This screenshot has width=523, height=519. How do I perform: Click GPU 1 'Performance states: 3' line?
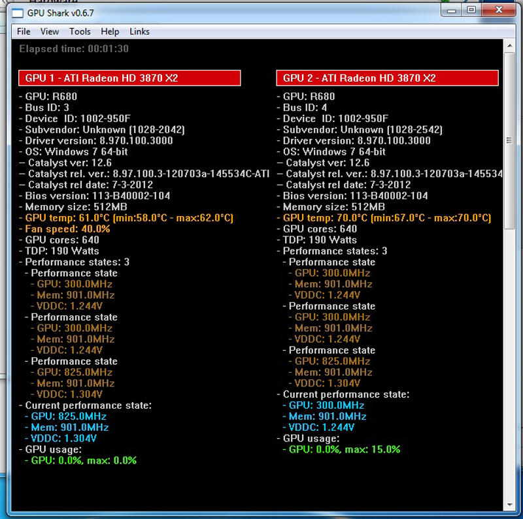[74, 262]
